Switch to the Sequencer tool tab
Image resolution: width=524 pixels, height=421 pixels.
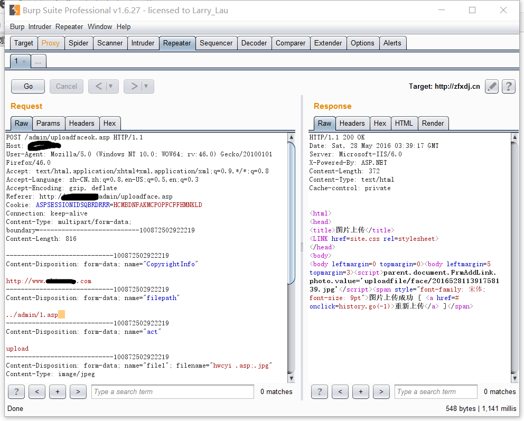point(216,43)
